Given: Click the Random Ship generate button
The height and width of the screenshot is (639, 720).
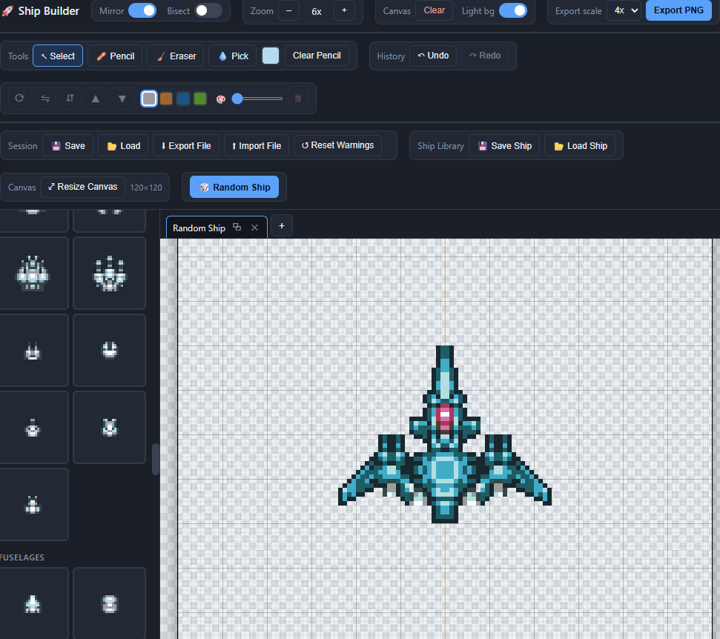Looking at the screenshot, I should (234, 187).
